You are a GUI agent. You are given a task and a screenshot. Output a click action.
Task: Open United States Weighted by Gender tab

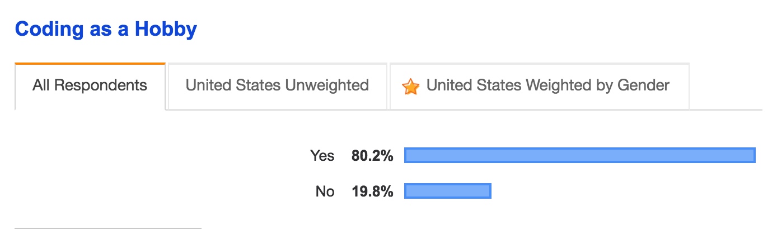(539, 86)
